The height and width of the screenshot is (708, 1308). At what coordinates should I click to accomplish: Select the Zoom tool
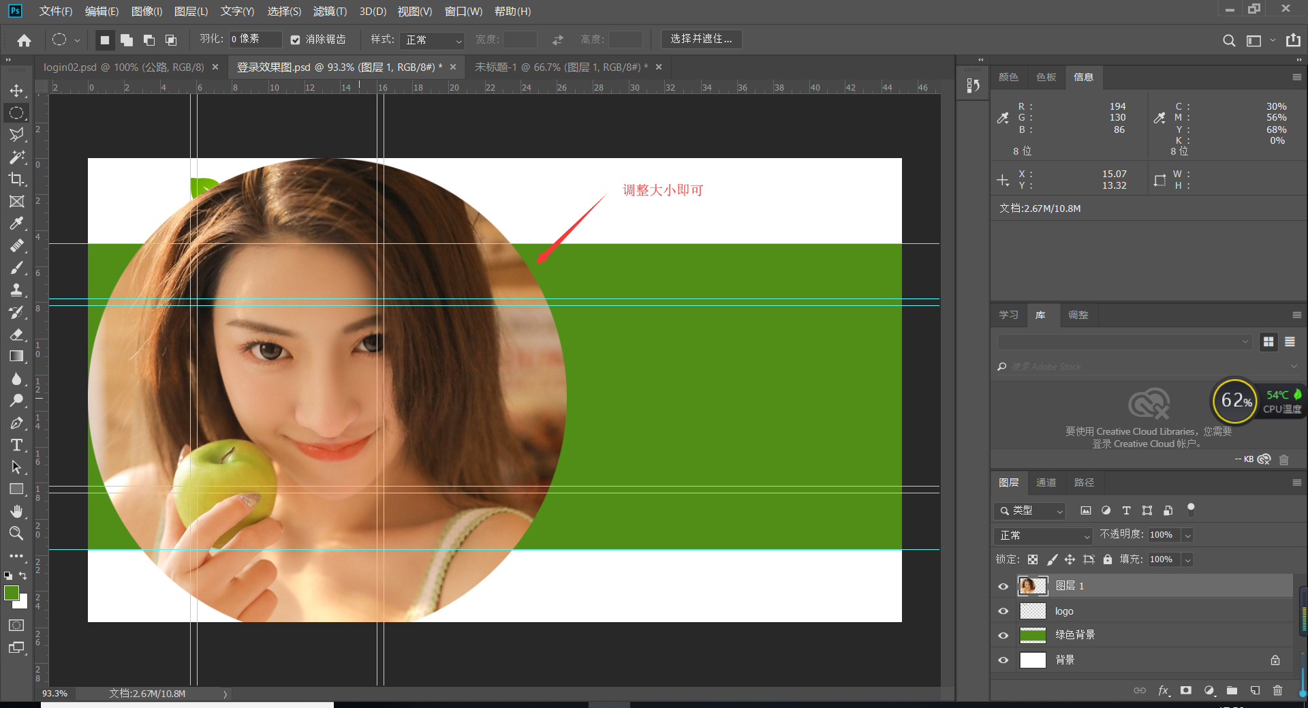(x=16, y=534)
